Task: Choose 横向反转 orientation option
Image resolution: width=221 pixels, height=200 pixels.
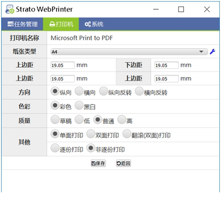Action: [139, 91]
